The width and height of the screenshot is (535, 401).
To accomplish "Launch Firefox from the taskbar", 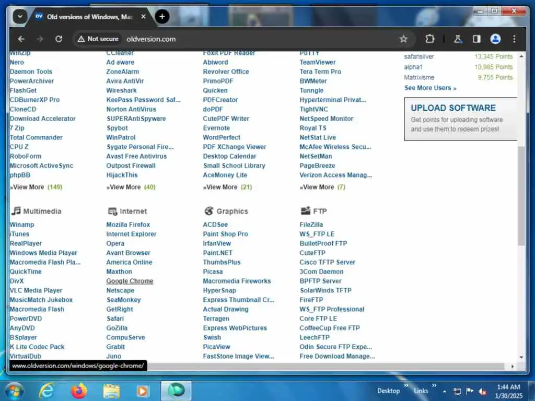I will pos(79,391).
